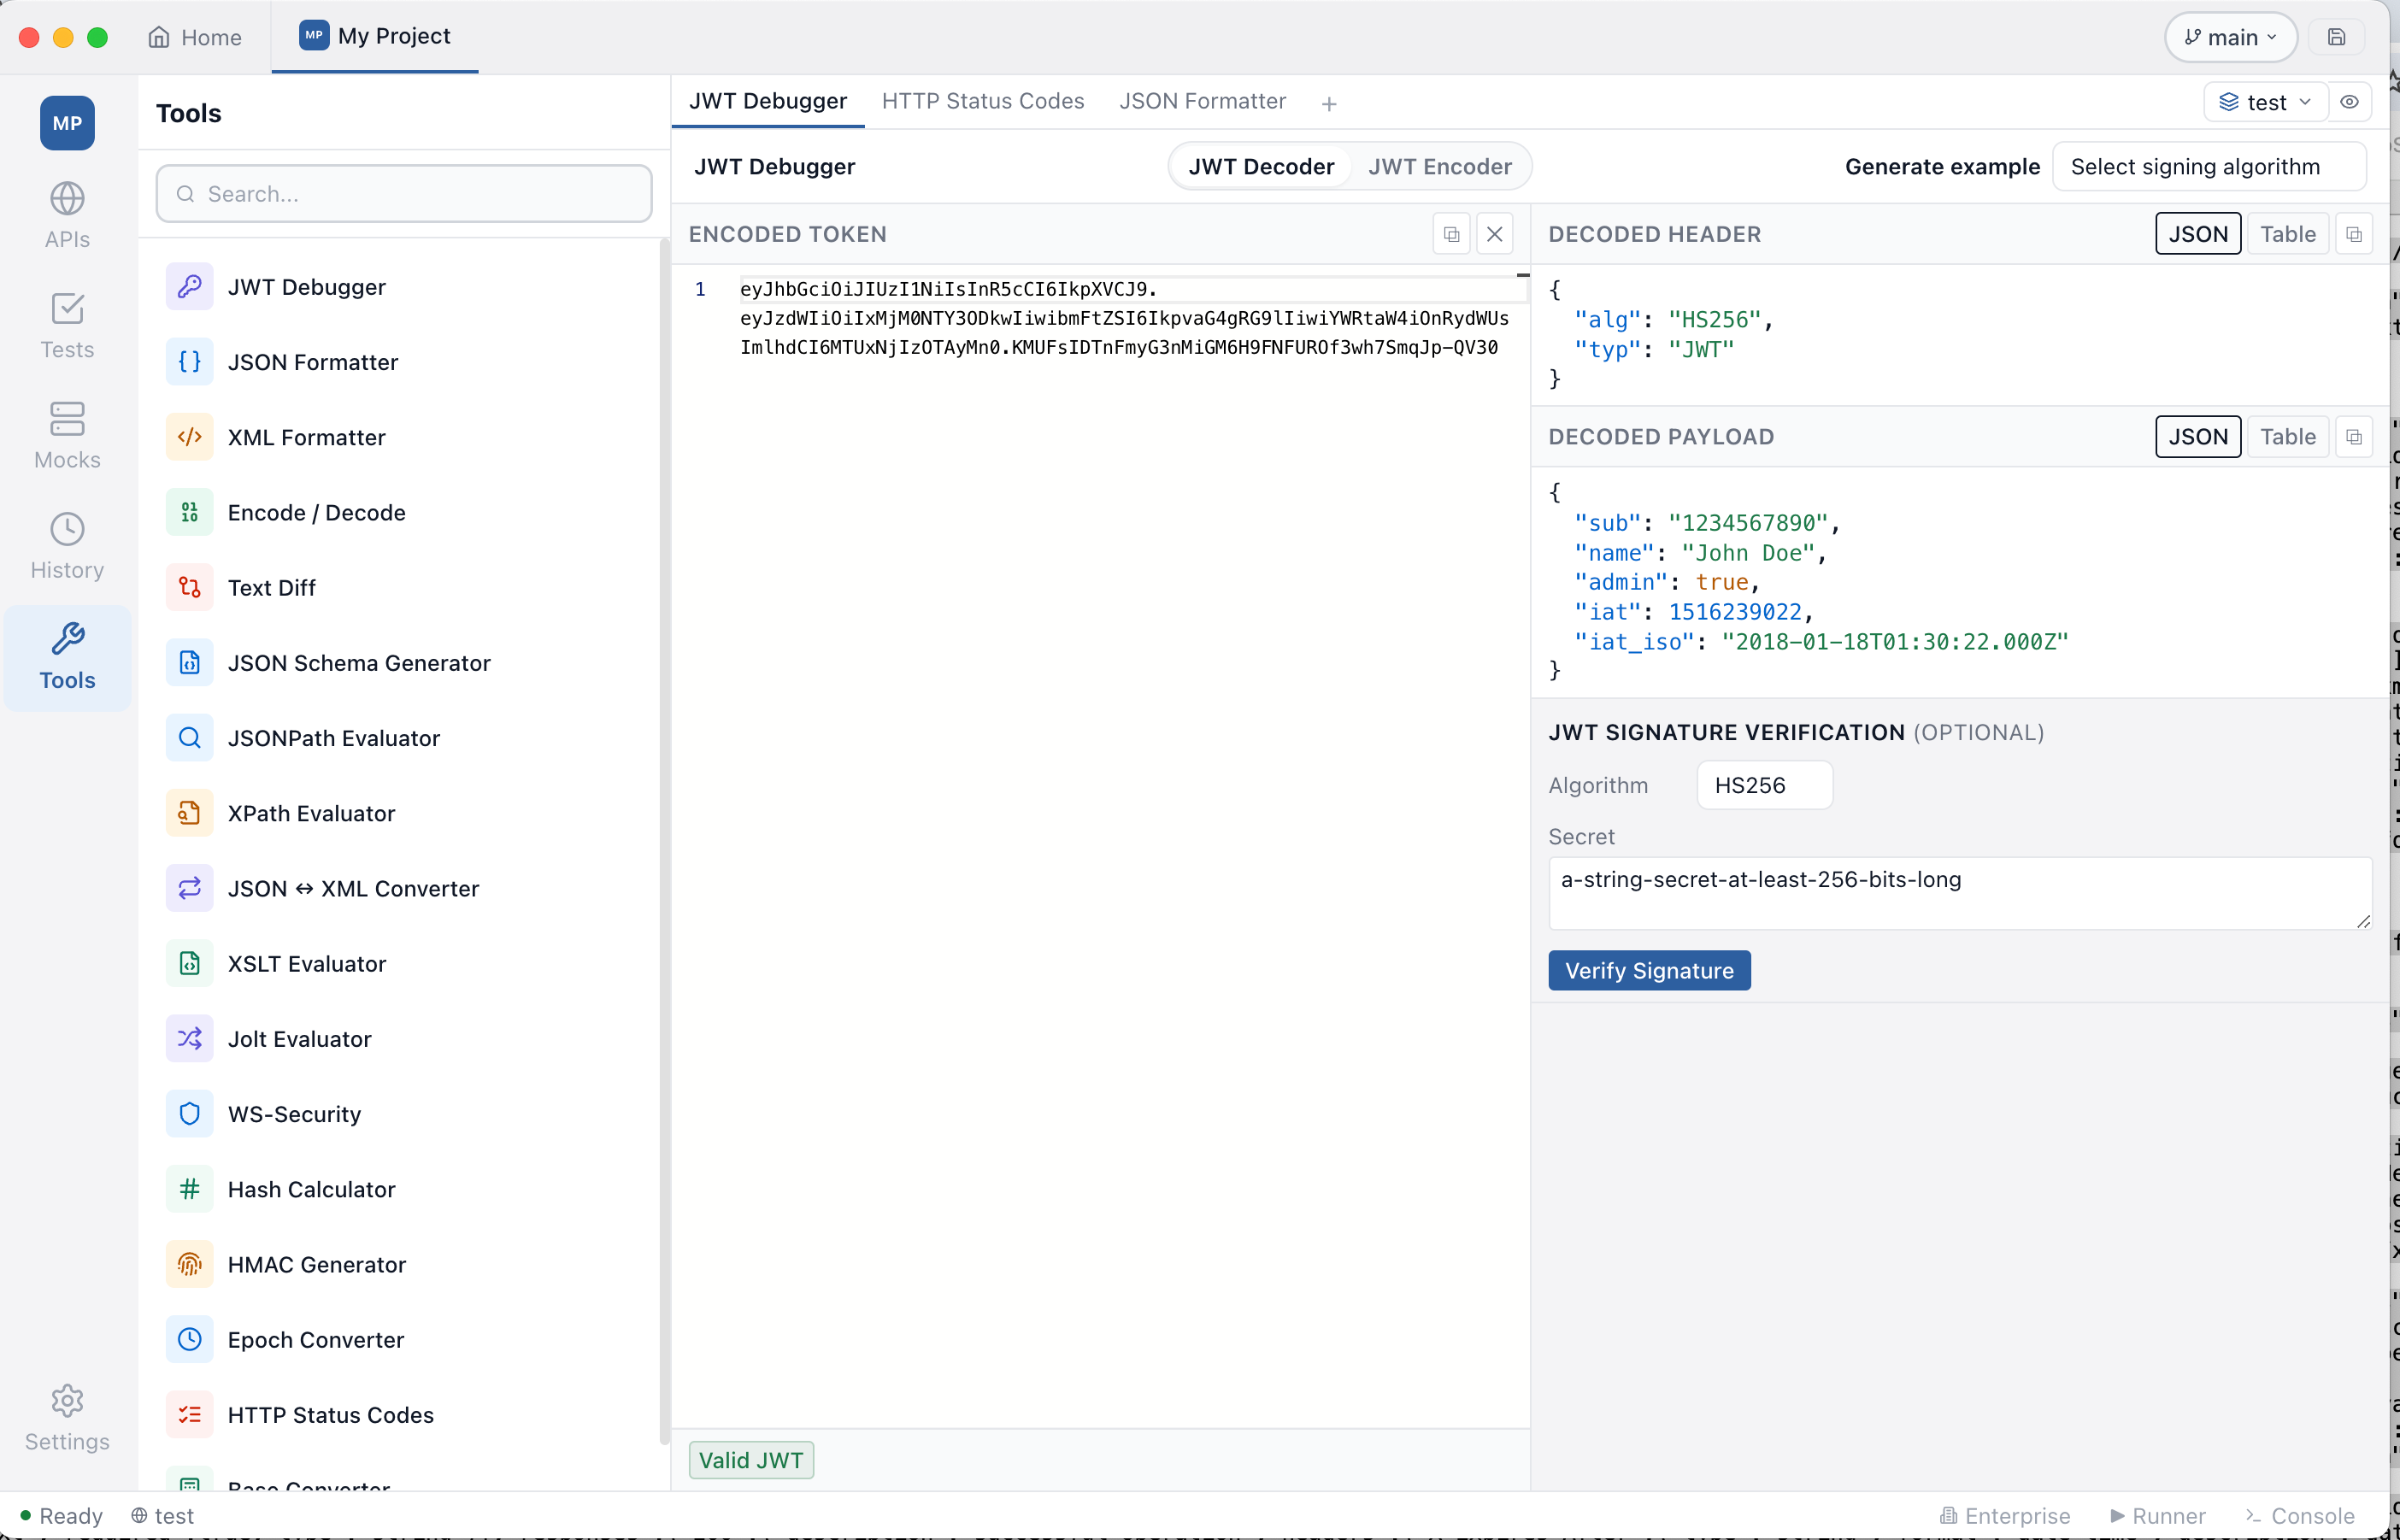Switch to the Home tab
The image size is (2400, 1540).
click(x=195, y=37)
